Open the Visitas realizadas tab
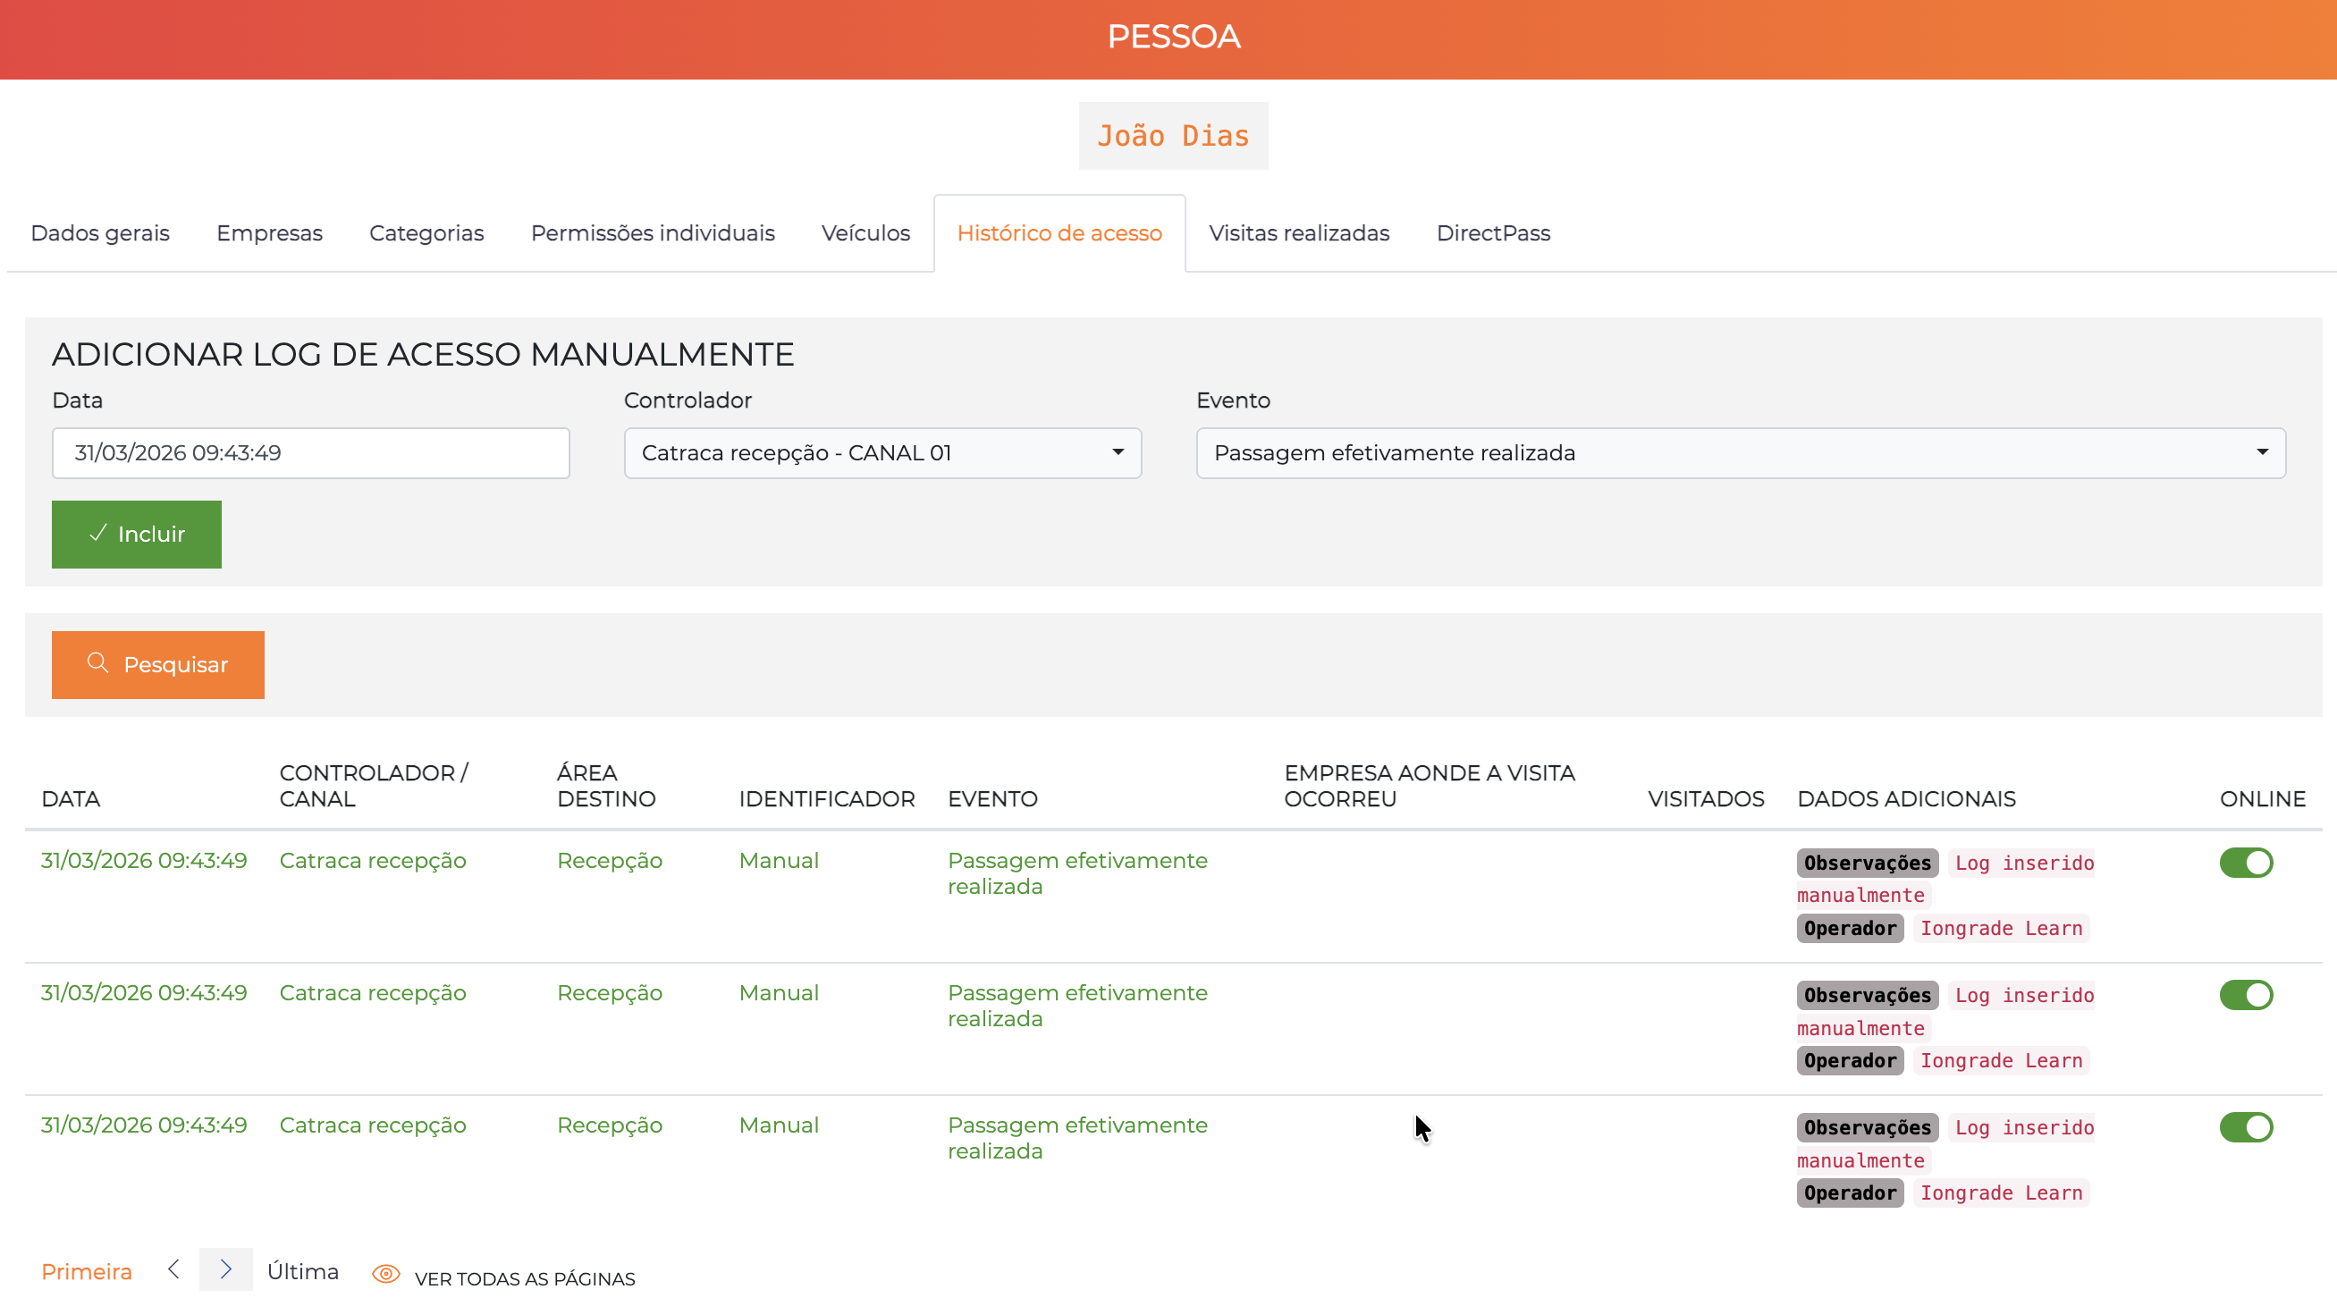 click(x=1298, y=233)
